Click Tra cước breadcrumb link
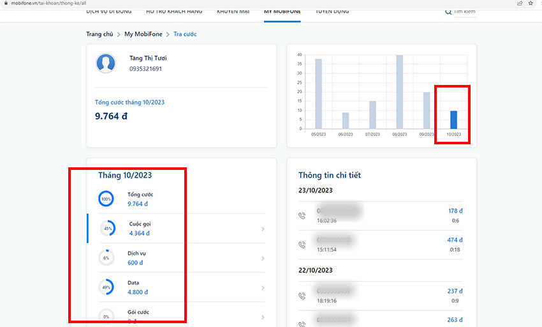542x327 pixels. [x=185, y=34]
